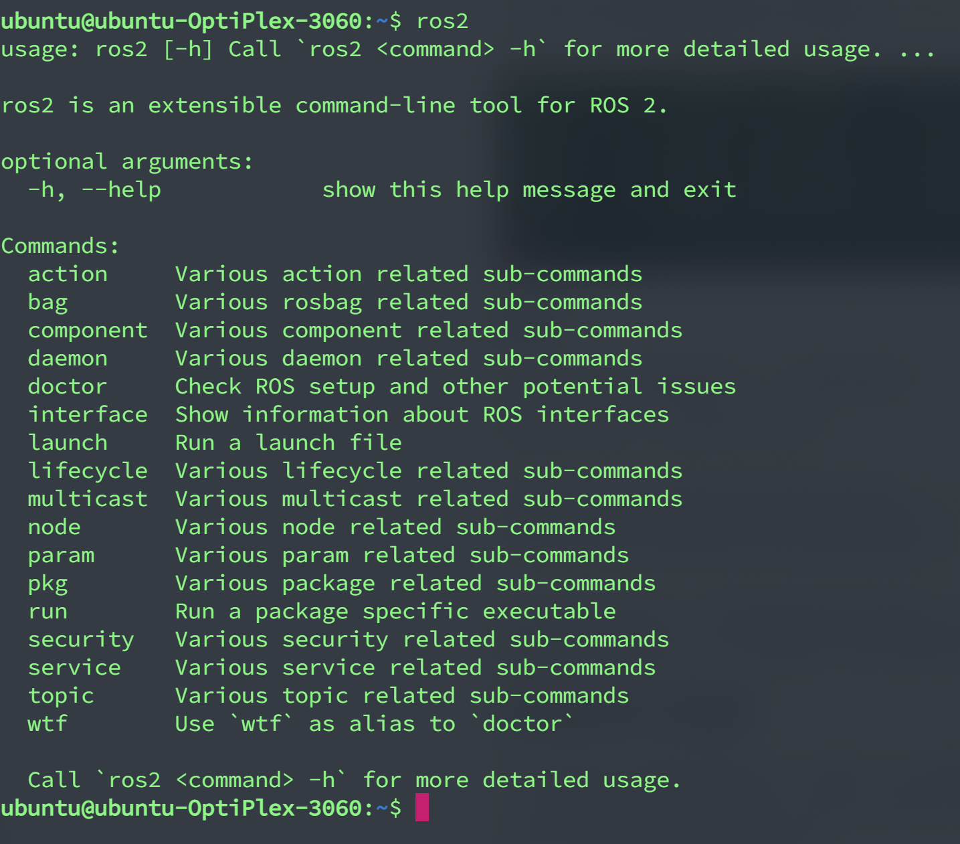Click the 'interface' command entry
Viewport: 960px width, 844px height.
tap(88, 414)
